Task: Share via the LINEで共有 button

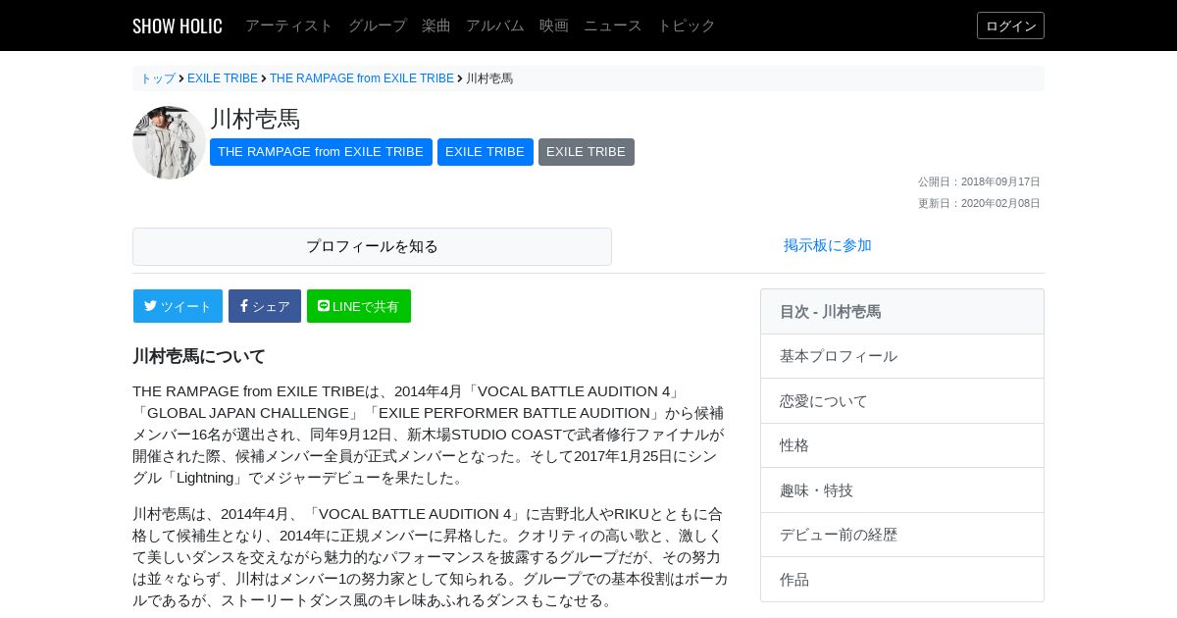Action: point(359,306)
